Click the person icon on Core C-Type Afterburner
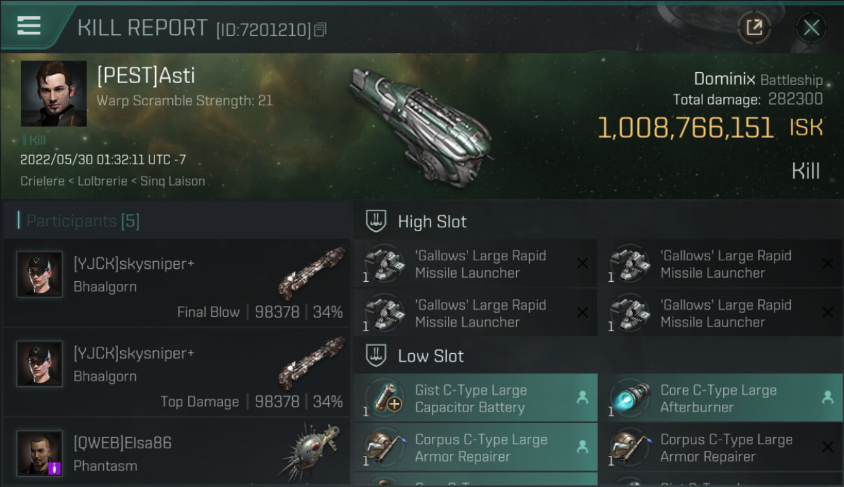Viewport: 844px width, 487px height. (827, 398)
